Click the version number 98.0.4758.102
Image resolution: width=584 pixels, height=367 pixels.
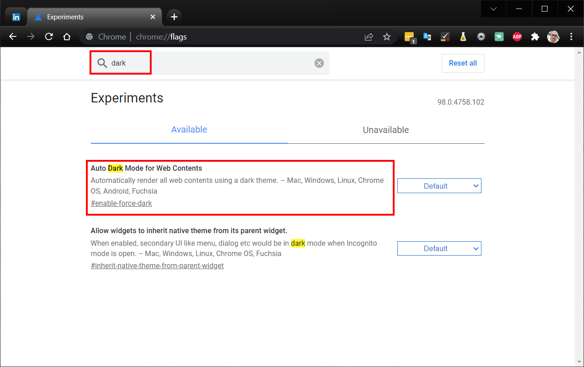461,102
